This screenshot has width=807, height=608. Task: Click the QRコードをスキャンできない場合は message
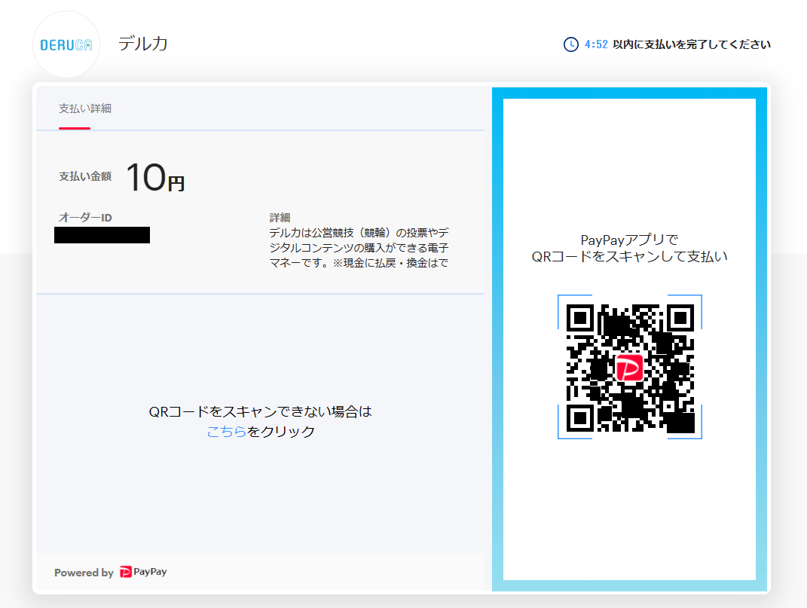click(x=260, y=411)
